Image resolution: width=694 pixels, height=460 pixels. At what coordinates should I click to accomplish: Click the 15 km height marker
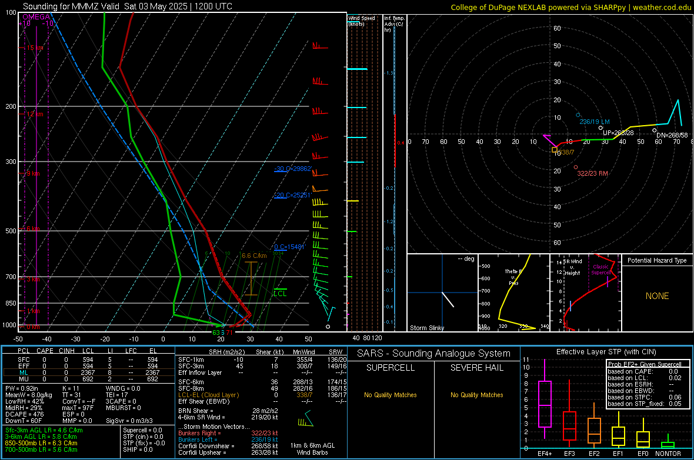coord(35,48)
